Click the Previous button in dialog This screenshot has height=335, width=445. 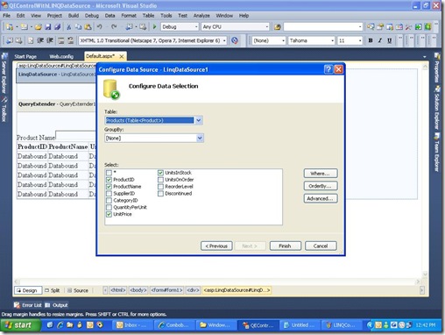tap(216, 246)
